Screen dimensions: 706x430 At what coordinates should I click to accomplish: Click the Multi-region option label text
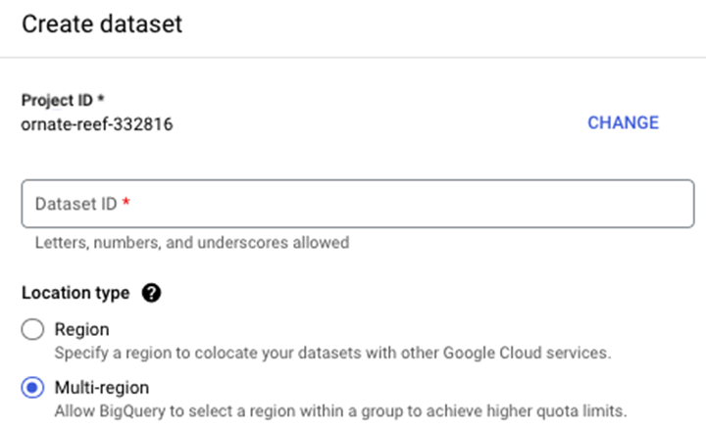102,388
